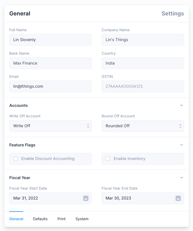193x231 pixels.
Task: Collapse the Accounts section chevron
Action: point(182,105)
